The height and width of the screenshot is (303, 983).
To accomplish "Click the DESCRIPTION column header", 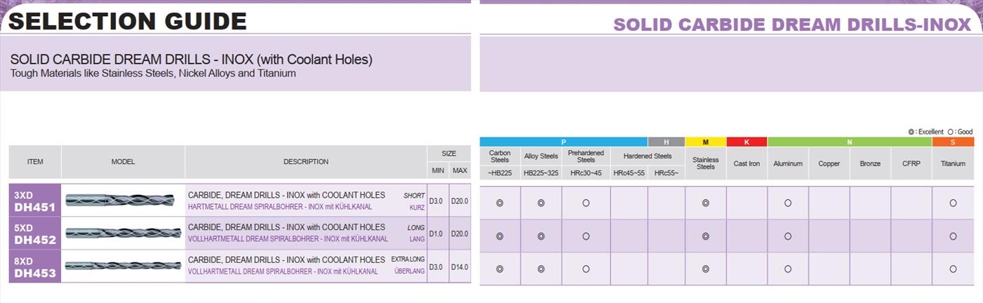I will coord(305,162).
